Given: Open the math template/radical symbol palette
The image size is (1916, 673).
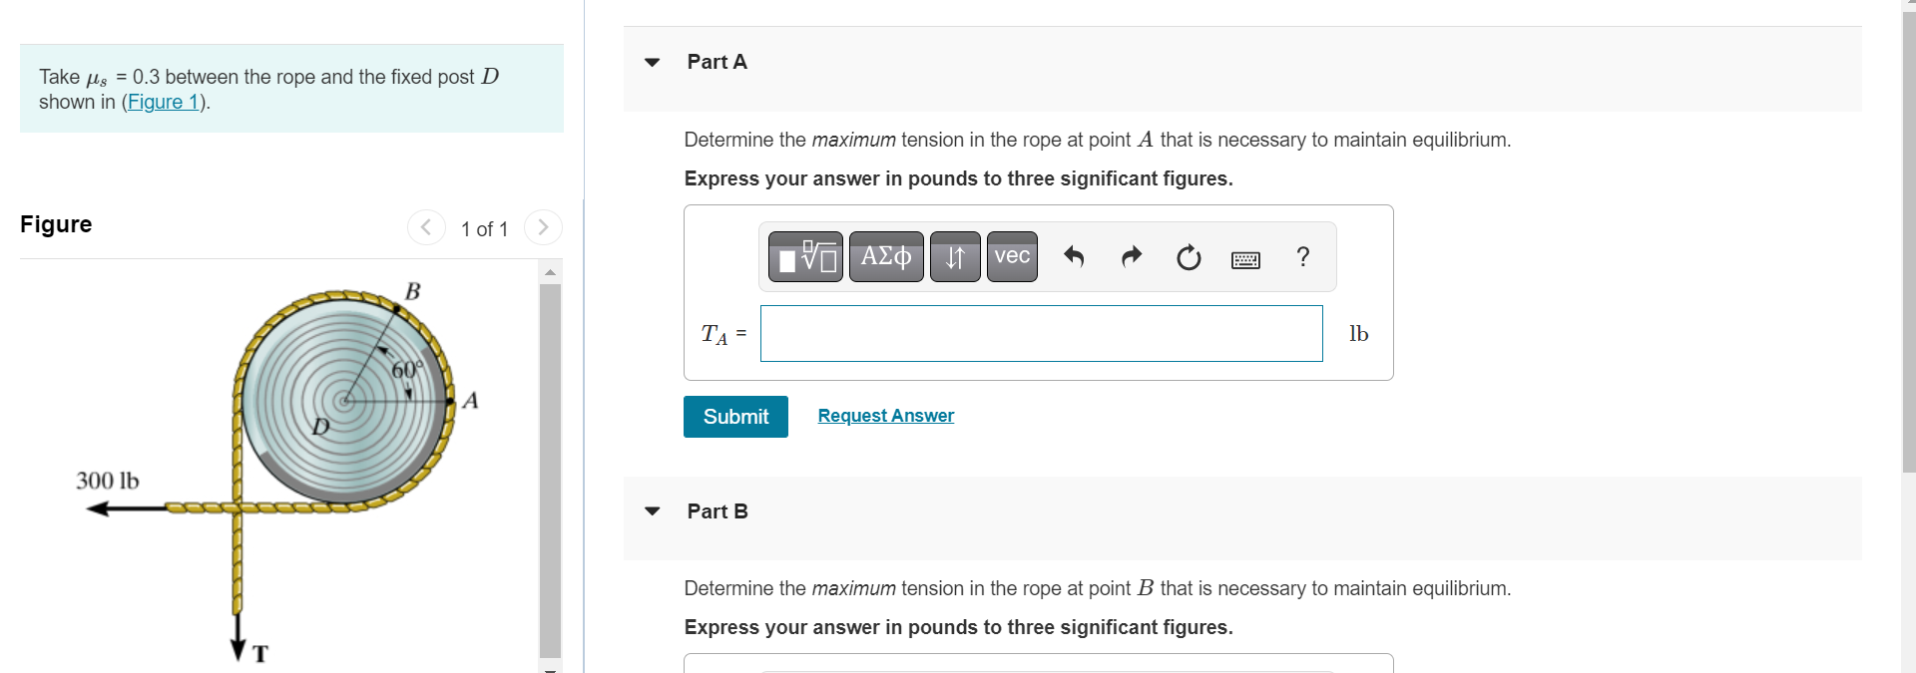Looking at the screenshot, I should (804, 256).
